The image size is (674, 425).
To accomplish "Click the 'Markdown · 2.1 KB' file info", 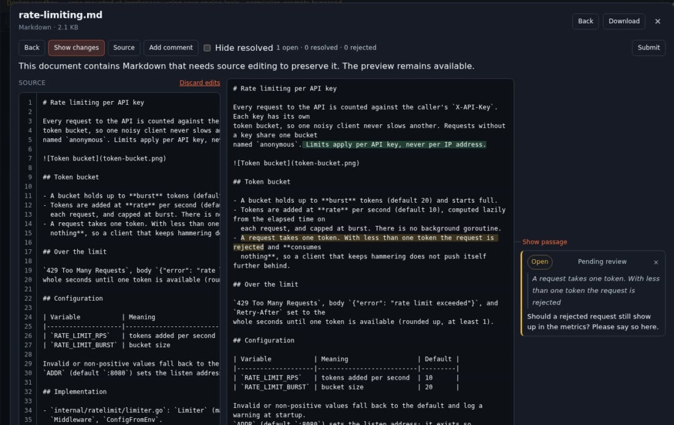I will click(48, 27).
